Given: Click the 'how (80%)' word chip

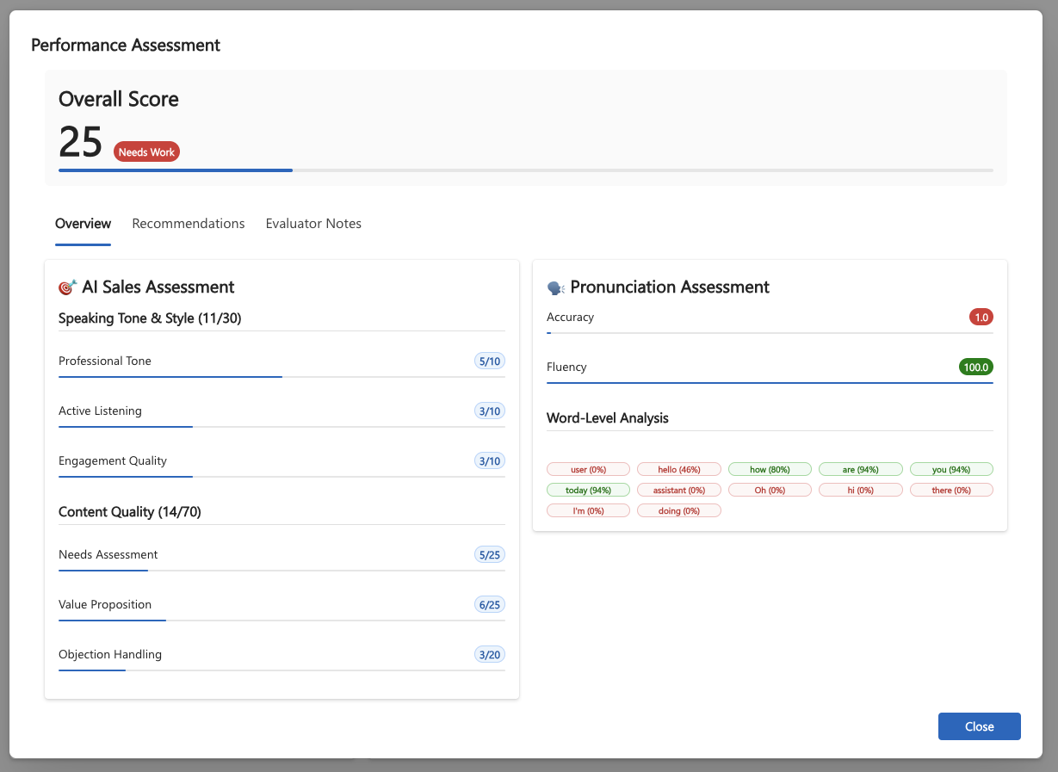Looking at the screenshot, I should coord(770,470).
